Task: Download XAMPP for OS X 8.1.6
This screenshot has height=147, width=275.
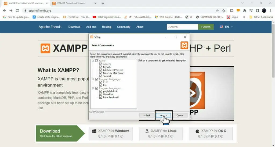Action: coord(211,134)
